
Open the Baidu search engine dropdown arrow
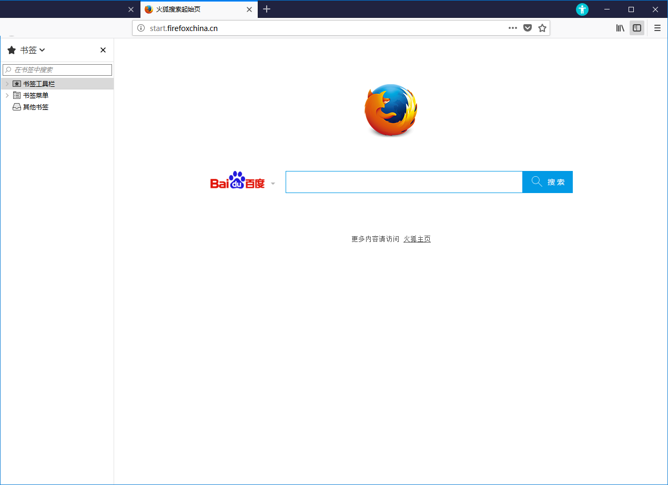coord(272,184)
